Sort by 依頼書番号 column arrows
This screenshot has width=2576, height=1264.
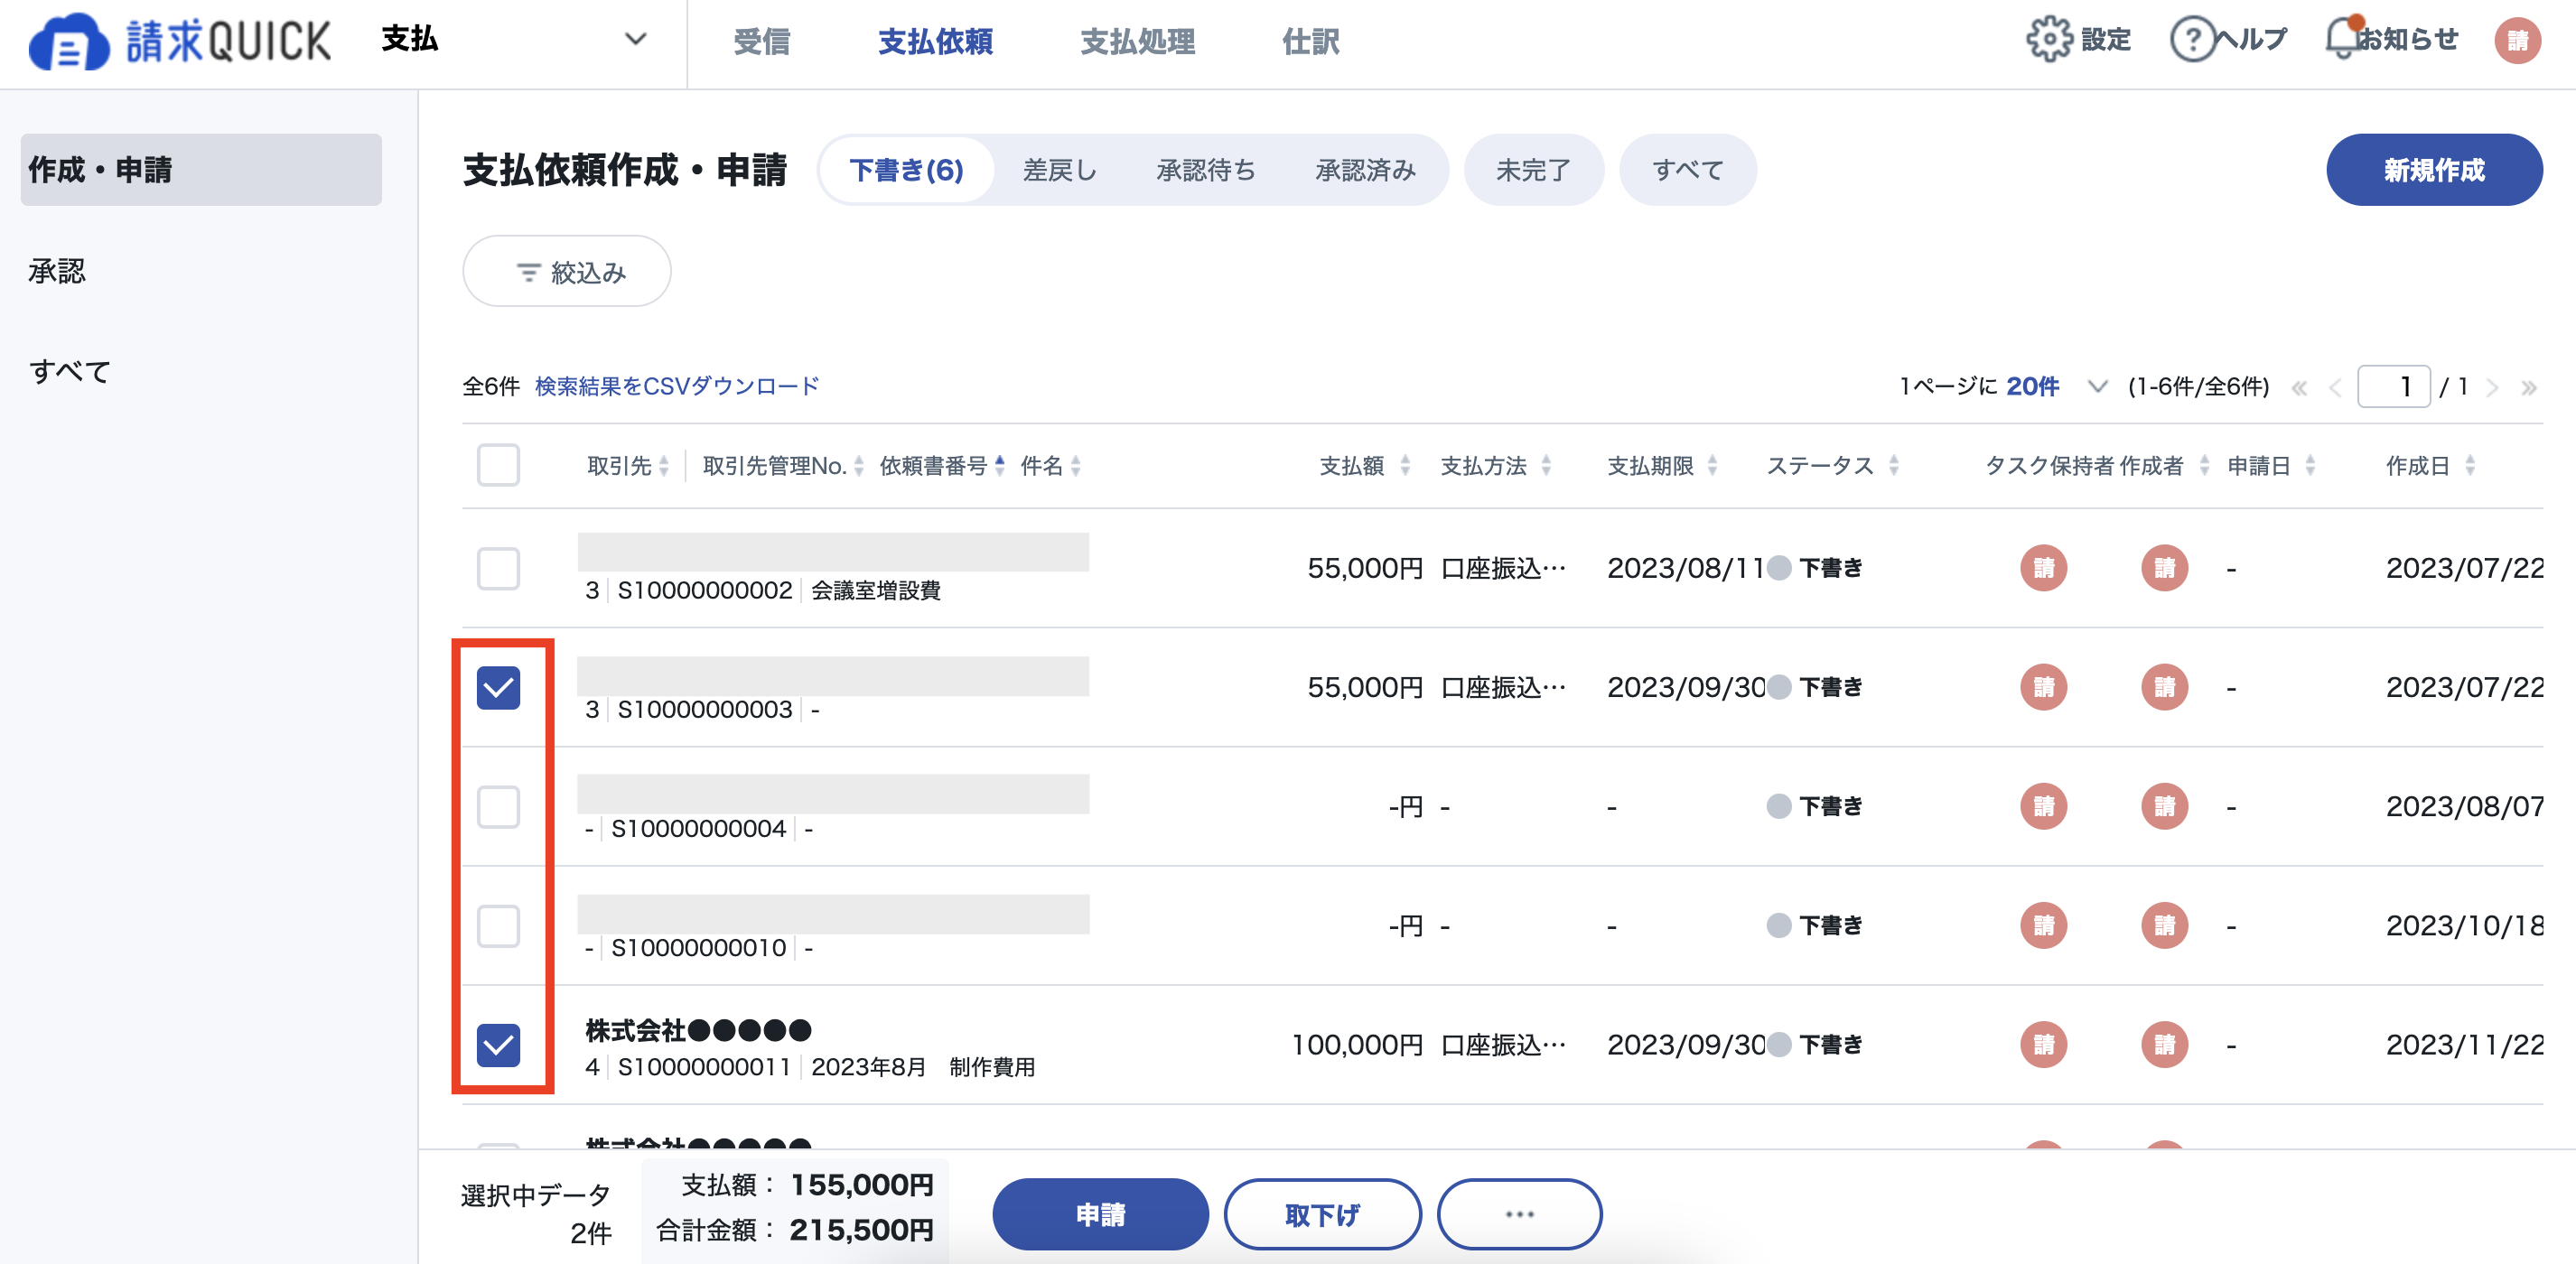point(999,466)
